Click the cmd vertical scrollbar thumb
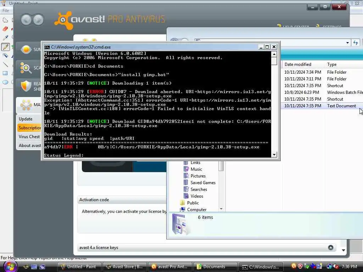The image size is (363, 272). pos(274,61)
